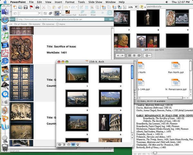Open the Window menu

(111, 2)
